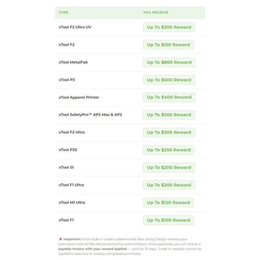
Task: Click the xTool F1 Ultra $200 reward badge
Action: (x=169, y=185)
